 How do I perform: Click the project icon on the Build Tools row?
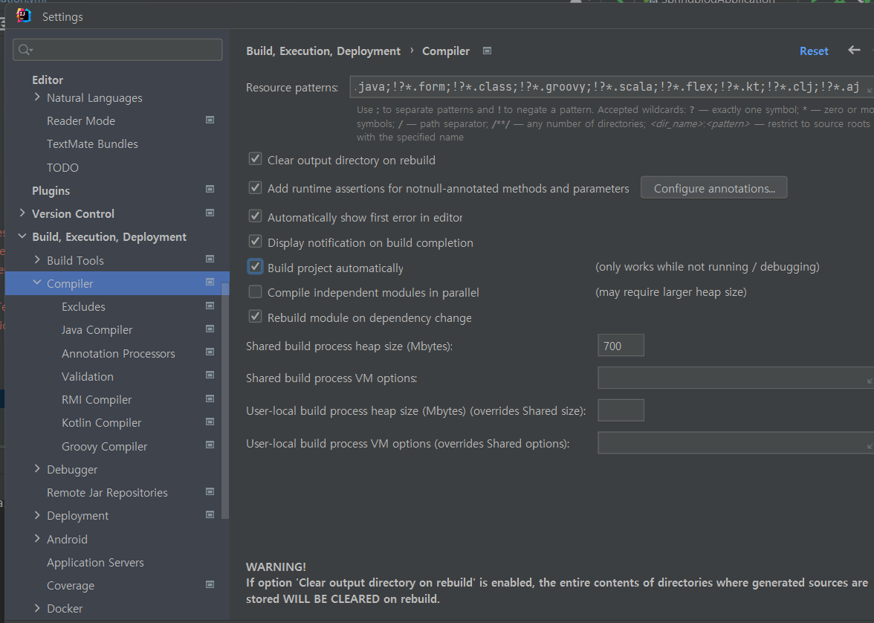210,259
